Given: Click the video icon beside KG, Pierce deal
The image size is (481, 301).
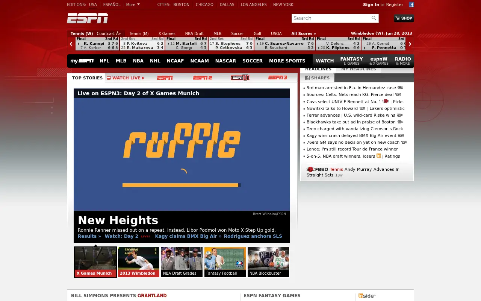Looking at the screenshot, I should [398, 94].
